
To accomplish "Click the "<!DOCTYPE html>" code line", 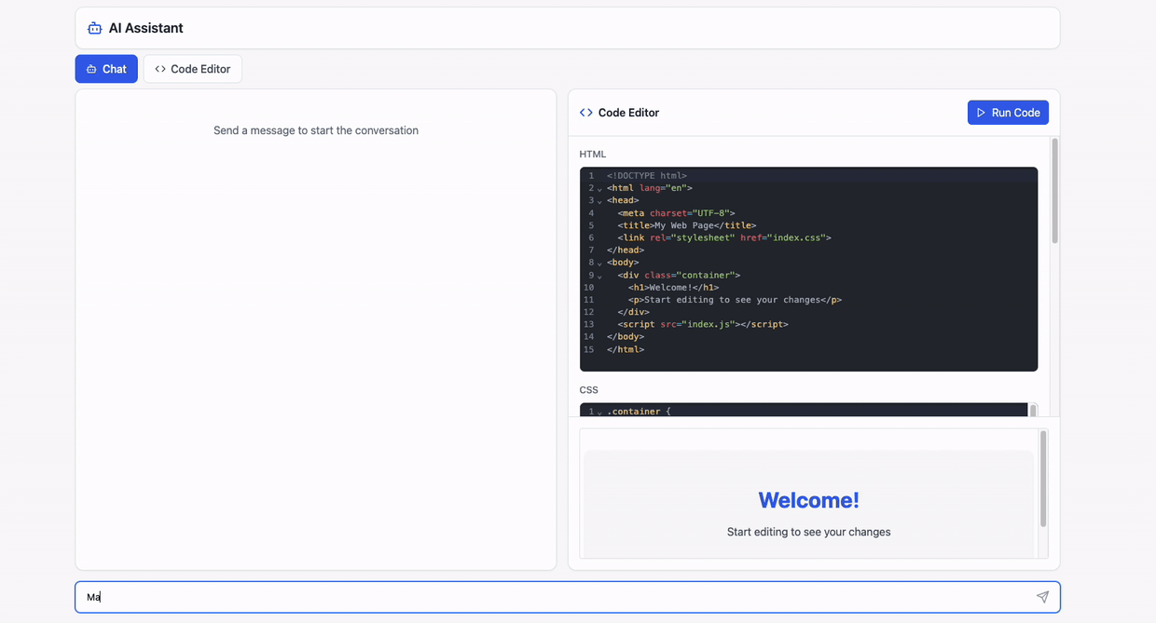I will pos(647,175).
